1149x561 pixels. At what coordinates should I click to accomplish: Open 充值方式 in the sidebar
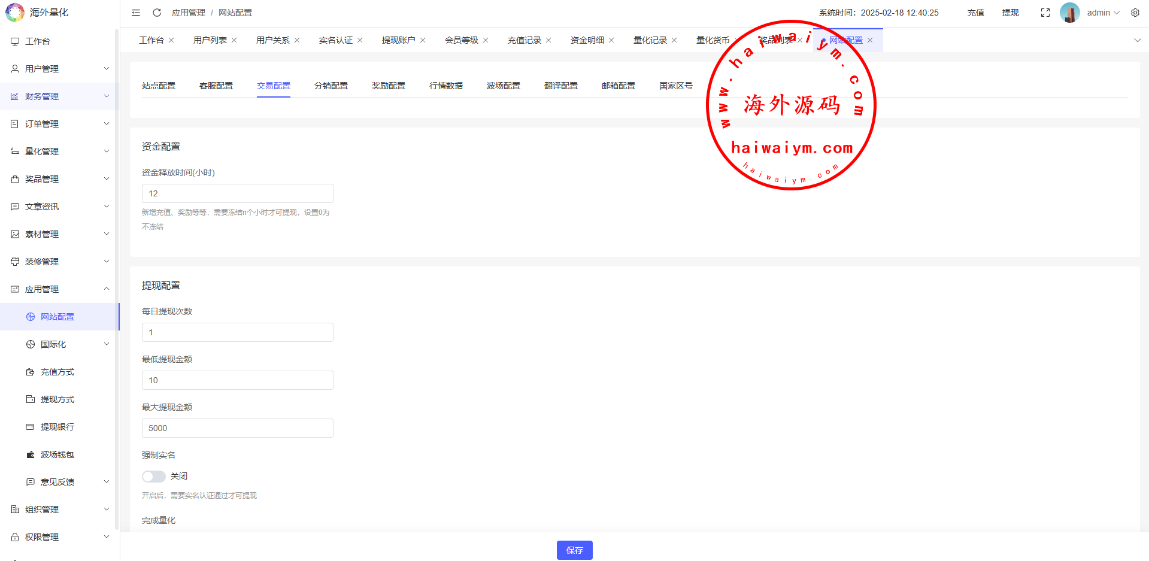[57, 372]
